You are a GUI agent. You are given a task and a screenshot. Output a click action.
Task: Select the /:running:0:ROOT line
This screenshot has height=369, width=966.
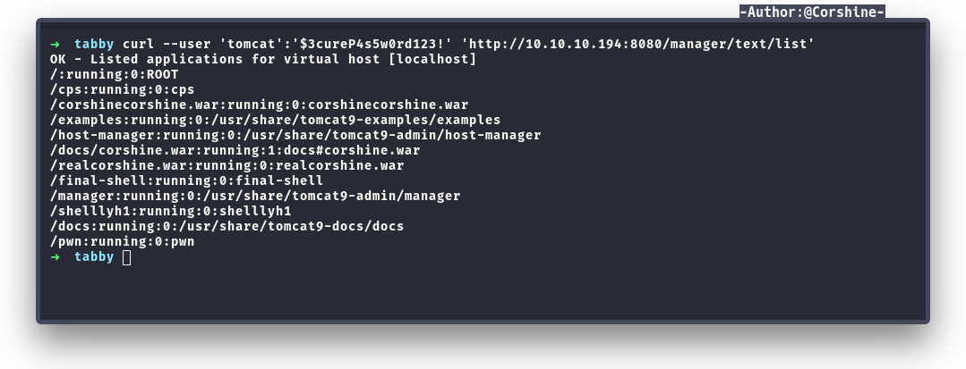tap(115, 74)
